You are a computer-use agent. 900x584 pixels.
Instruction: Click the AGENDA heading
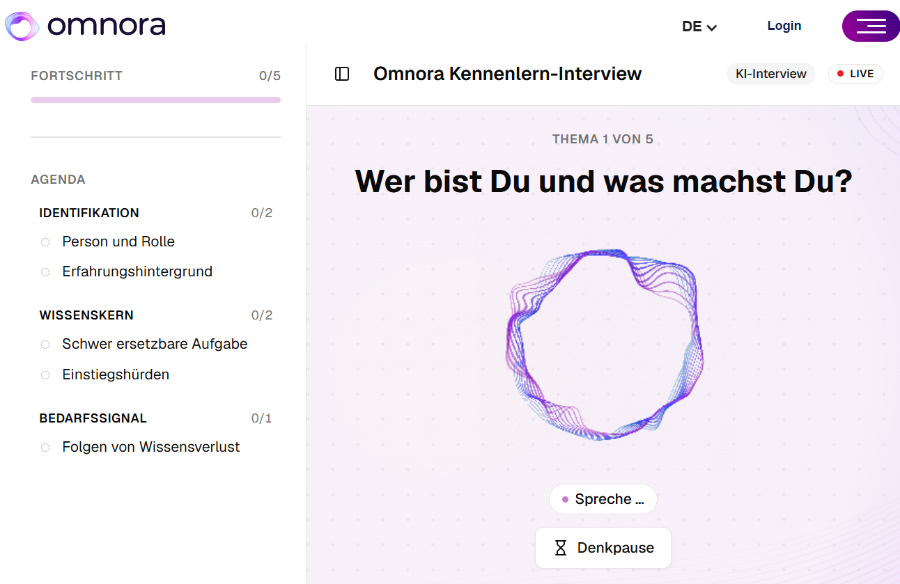pyautogui.click(x=58, y=180)
